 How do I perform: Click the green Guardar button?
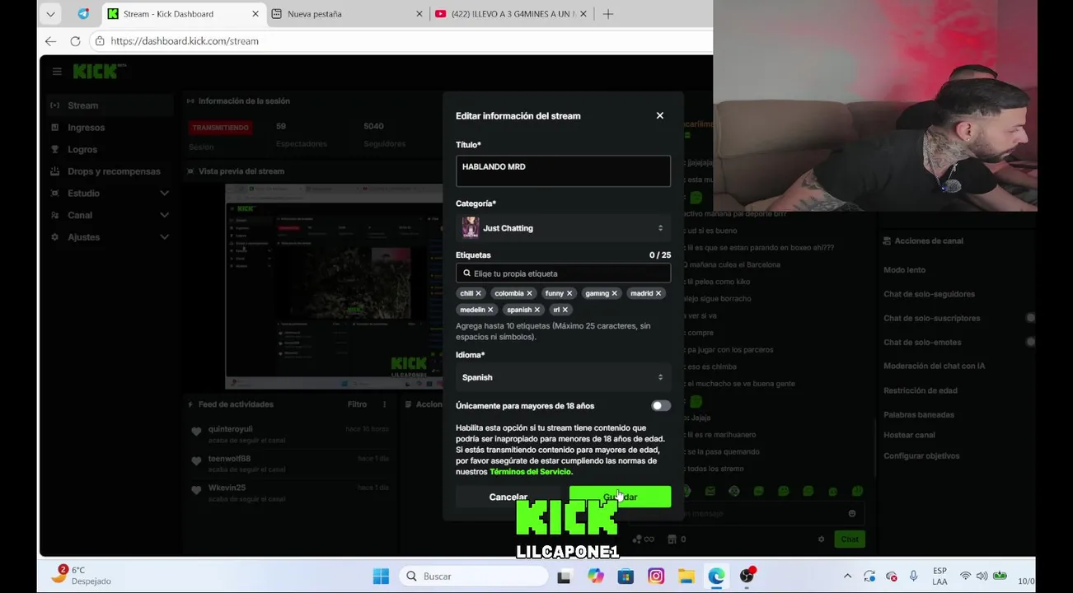(x=620, y=497)
